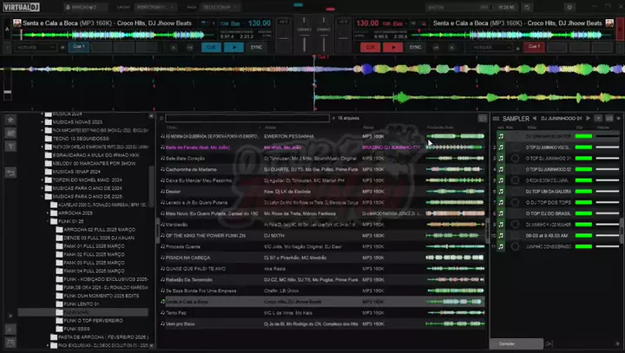Open the settings gear icon

569,7
